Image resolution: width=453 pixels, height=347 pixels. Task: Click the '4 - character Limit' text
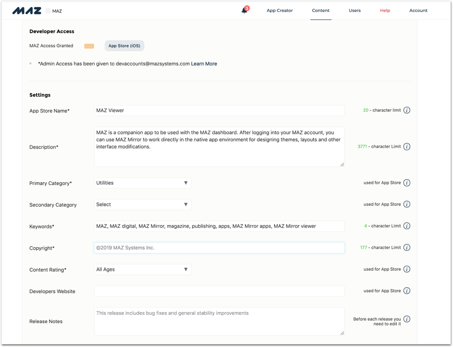tap(382, 226)
